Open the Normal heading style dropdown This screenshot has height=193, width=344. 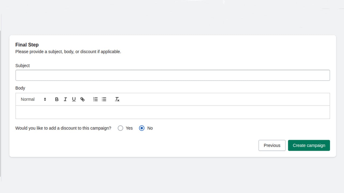pos(34,99)
